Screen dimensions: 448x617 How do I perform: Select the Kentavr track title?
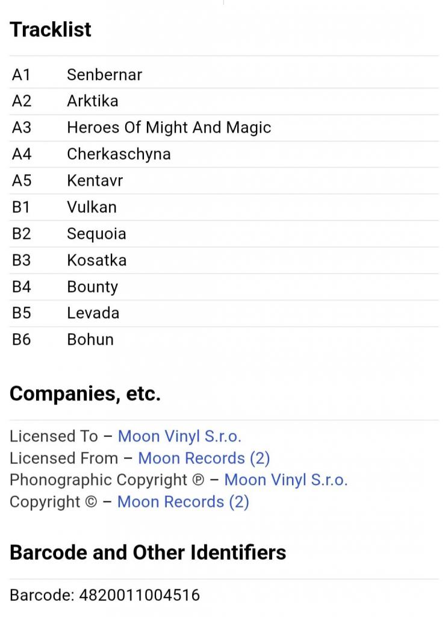pos(95,181)
